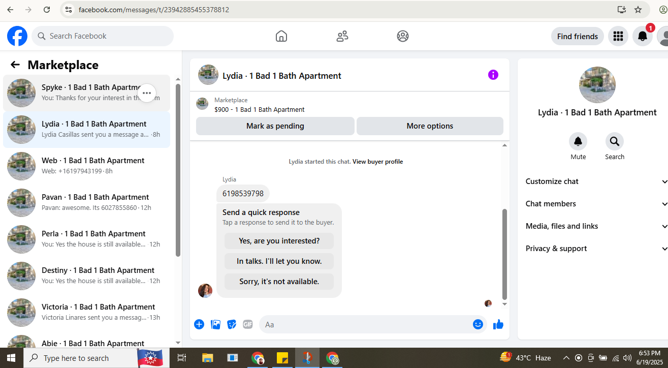Click the install app icon in address bar
This screenshot has width=668, height=368.
tap(622, 10)
